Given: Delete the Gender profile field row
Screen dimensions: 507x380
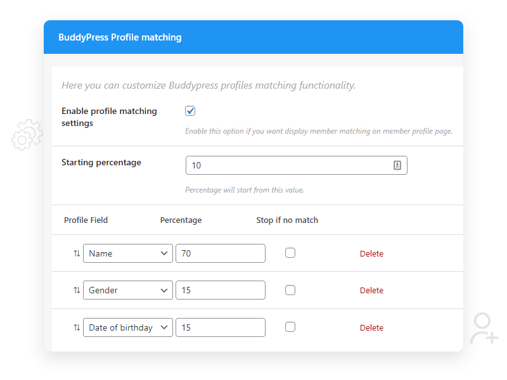Looking at the screenshot, I should pos(371,291).
